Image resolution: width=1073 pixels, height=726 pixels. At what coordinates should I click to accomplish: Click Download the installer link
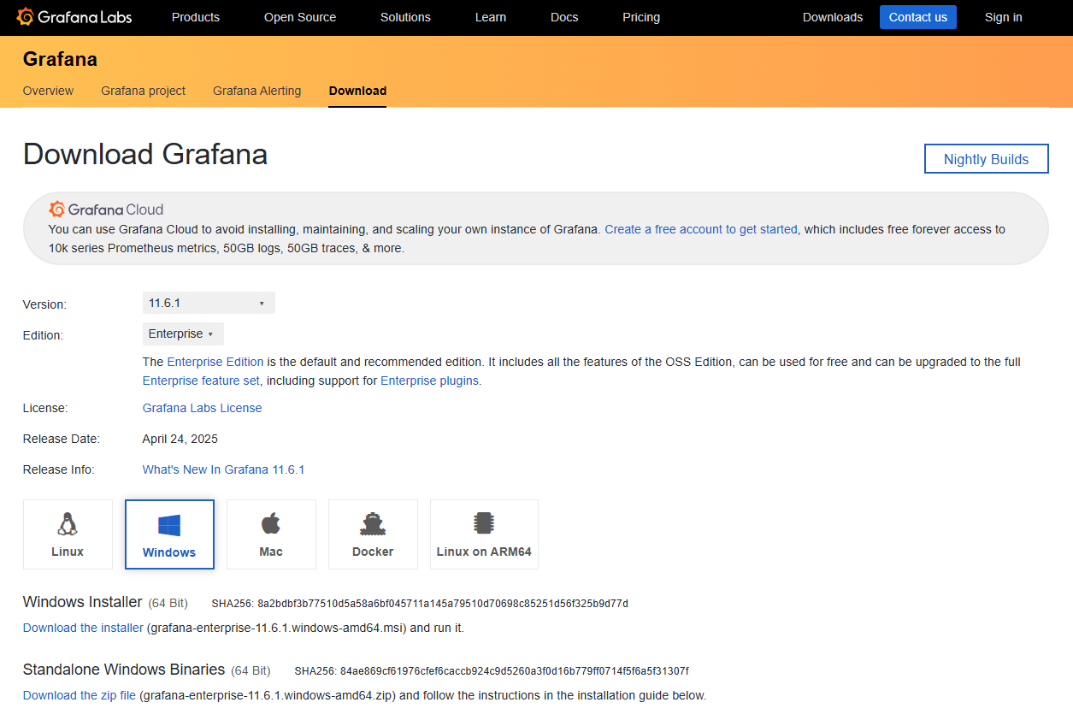click(x=83, y=628)
